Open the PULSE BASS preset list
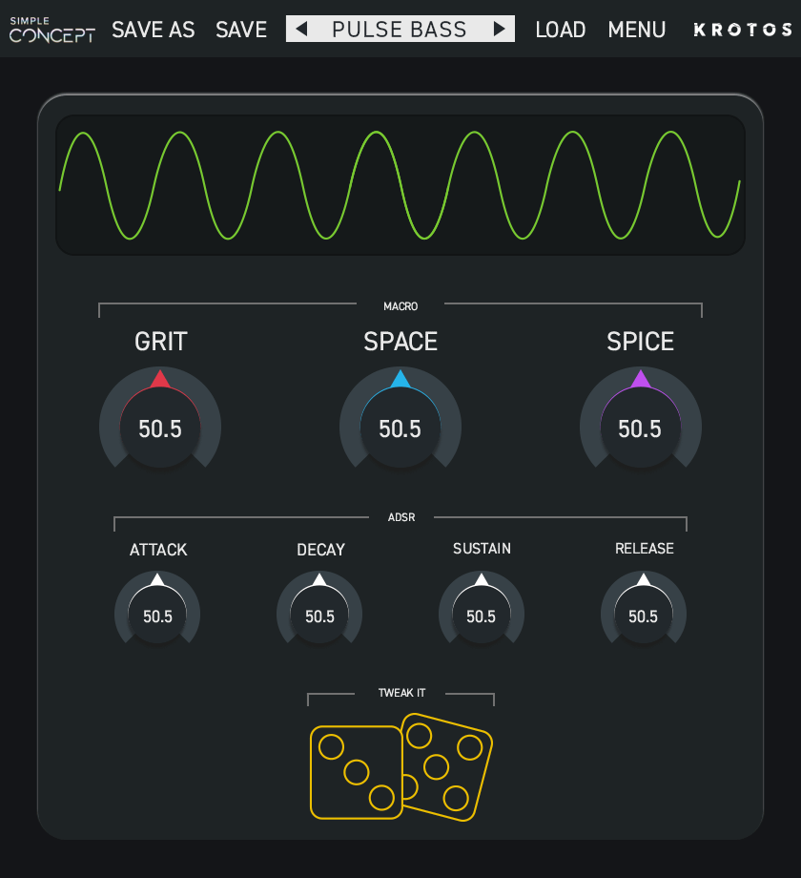The width and height of the screenshot is (801, 878). tap(400, 30)
